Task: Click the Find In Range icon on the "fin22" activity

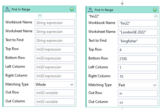Action: point(90,10)
